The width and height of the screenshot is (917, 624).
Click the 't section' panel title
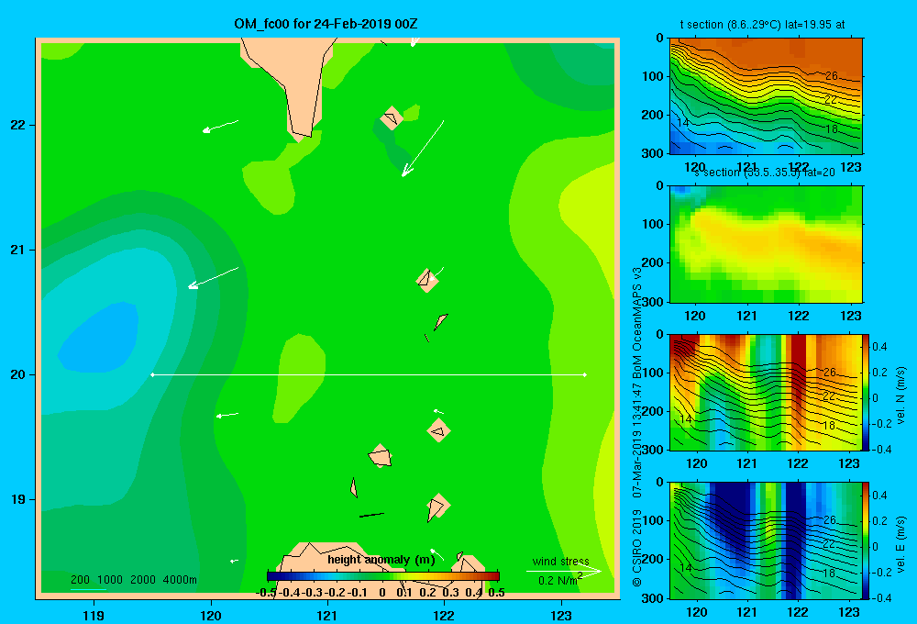[762, 25]
